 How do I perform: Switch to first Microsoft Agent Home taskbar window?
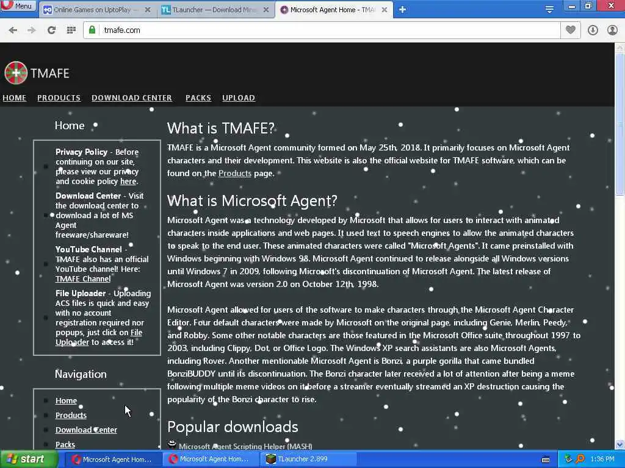click(x=113, y=459)
